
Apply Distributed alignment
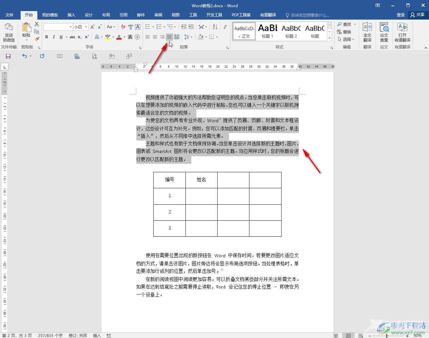[177, 37]
